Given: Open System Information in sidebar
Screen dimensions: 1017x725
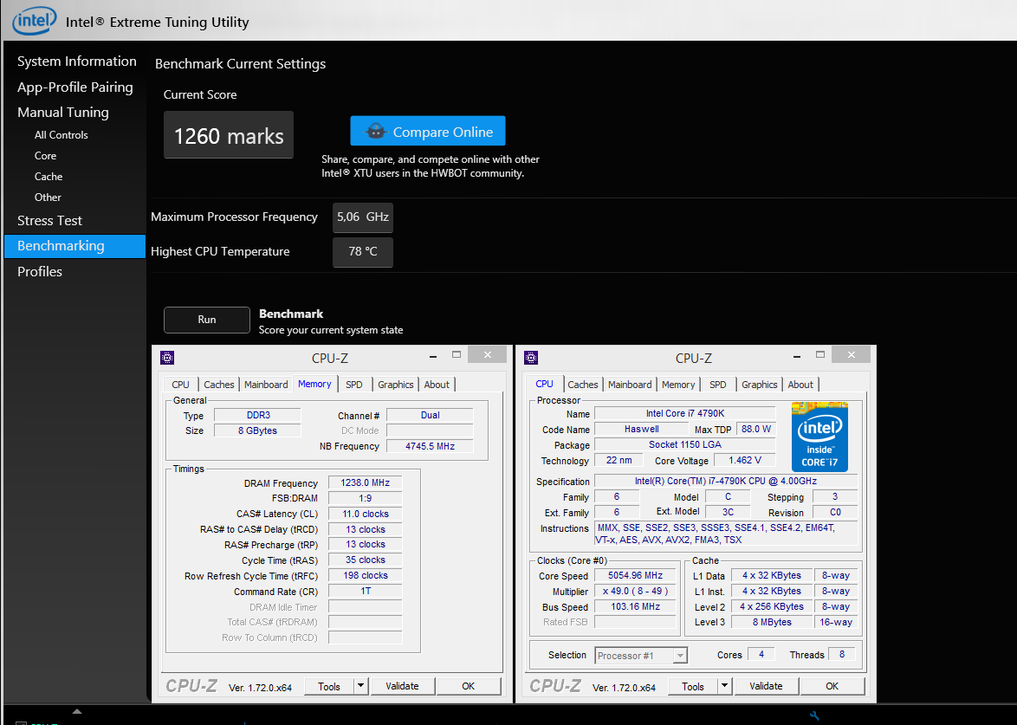Looking at the screenshot, I should coord(76,61).
